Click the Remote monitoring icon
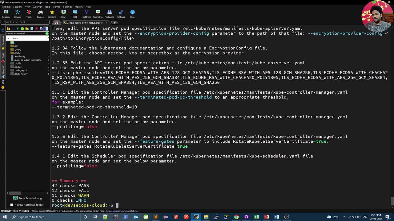 coord(15,198)
